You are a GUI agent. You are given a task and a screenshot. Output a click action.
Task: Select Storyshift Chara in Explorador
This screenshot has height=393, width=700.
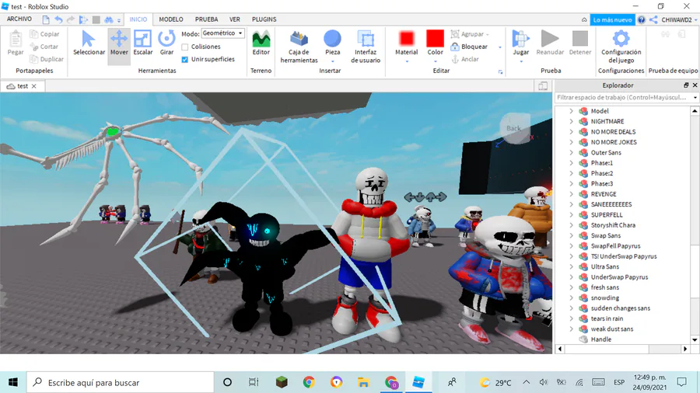coord(613,225)
